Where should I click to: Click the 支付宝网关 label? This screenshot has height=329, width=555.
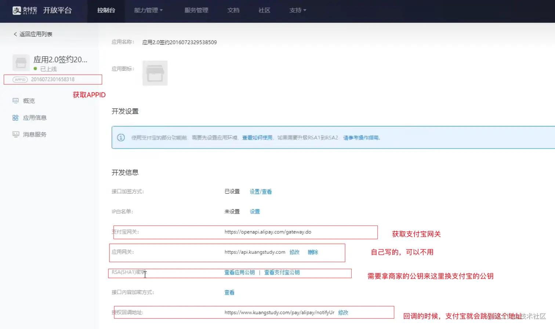125,232
